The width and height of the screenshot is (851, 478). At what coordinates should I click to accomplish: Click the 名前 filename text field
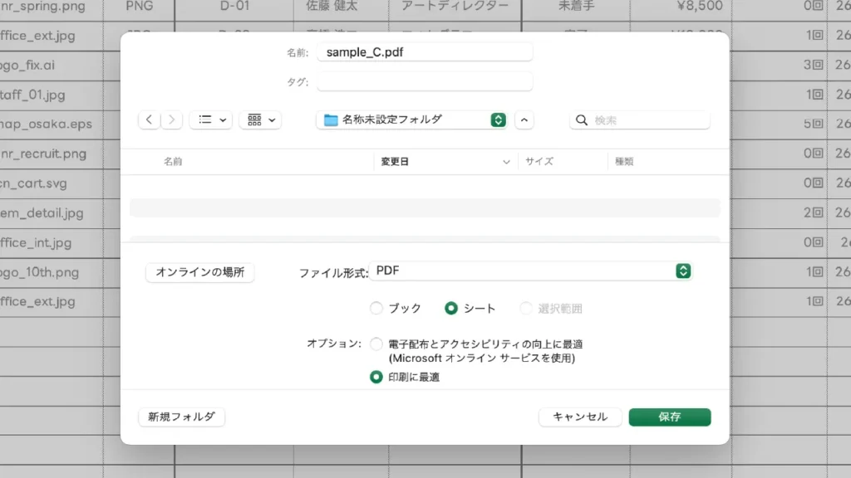(x=425, y=52)
